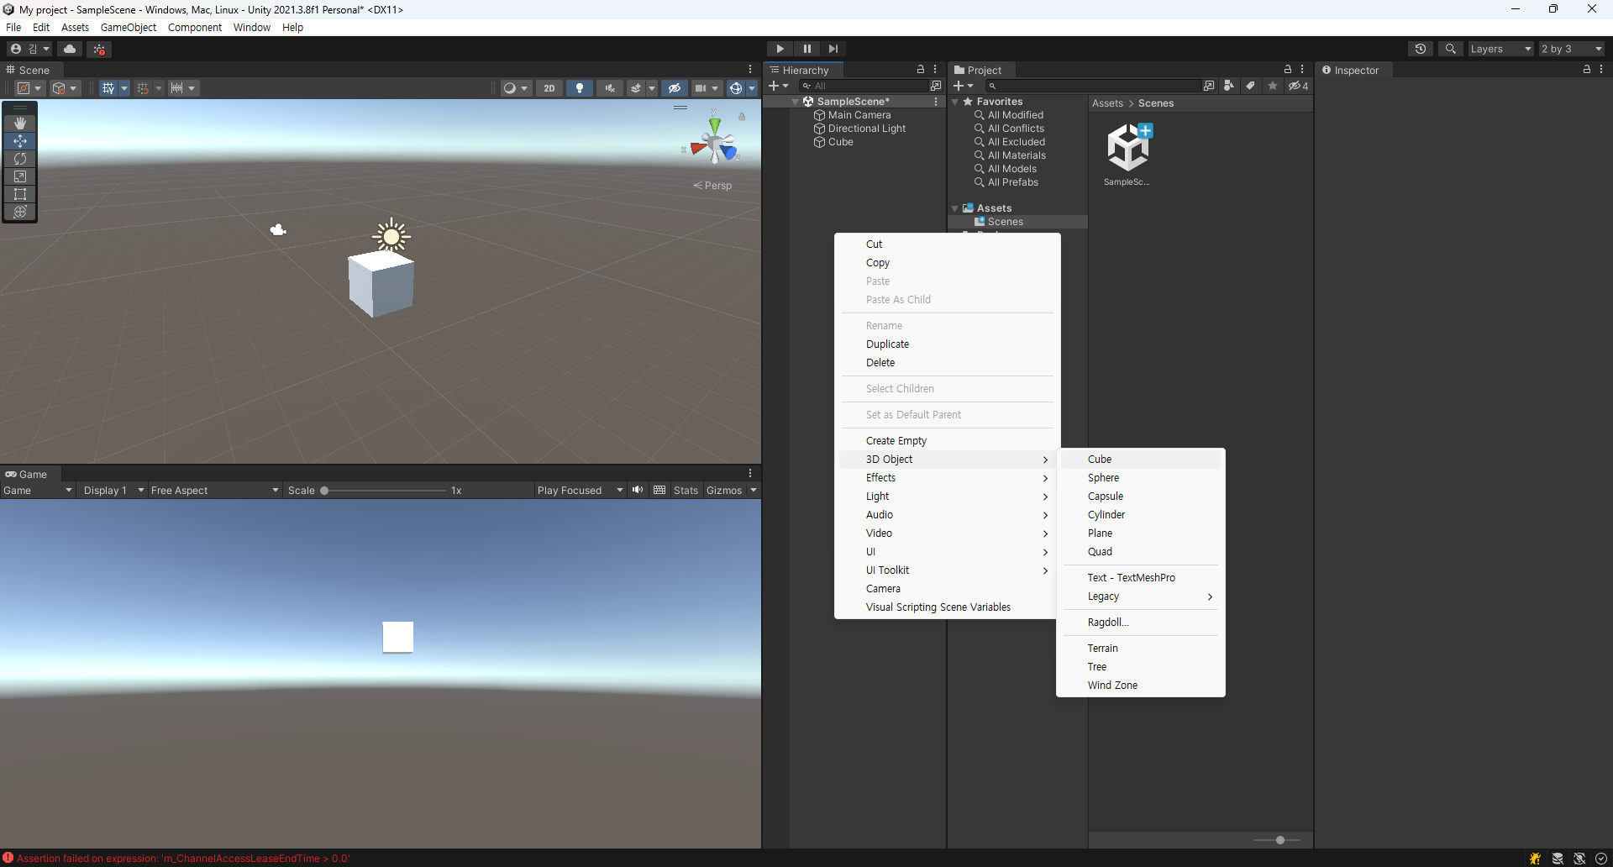Image resolution: width=1613 pixels, height=867 pixels.
Task: Click Pause button
Action: (806, 49)
